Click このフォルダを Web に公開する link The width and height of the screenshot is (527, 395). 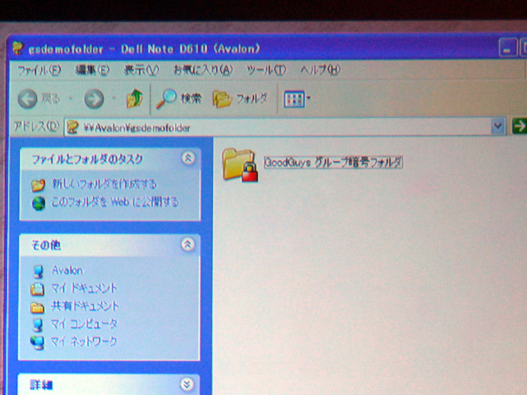(x=115, y=202)
